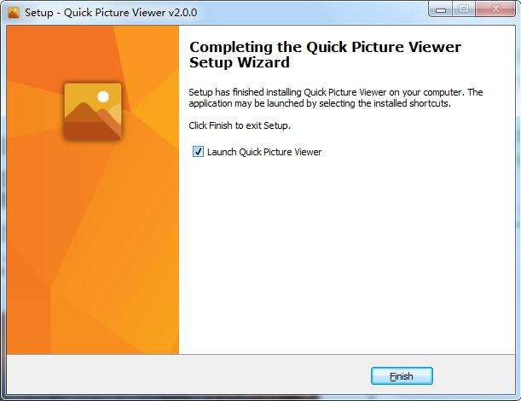Click the v2.0.0 version text in title bar
Screen dimensions: 521x401
182,13
